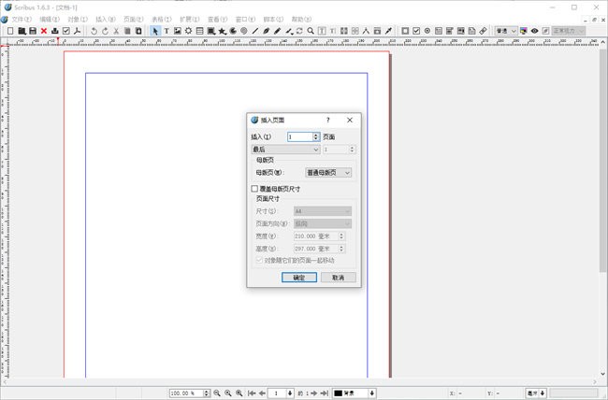Select the Image Frame tool
Image resolution: width=608 pixels, height=400 pixels.
point(178,31)
